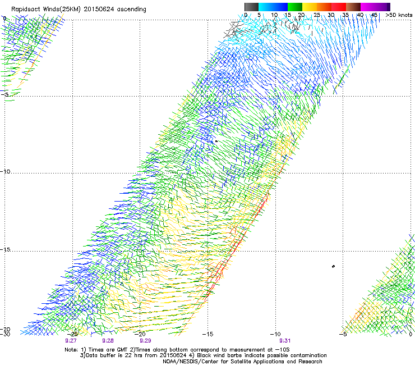Click the "-15" latitude label on left axis

5,249
